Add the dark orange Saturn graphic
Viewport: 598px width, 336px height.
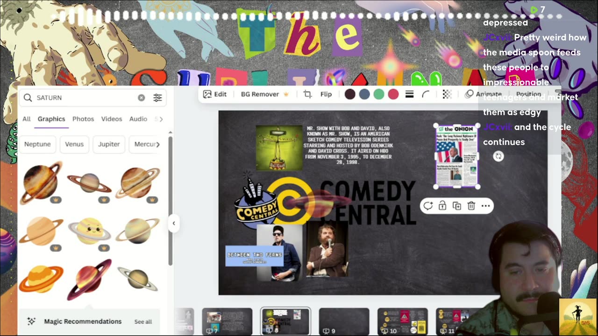41,183
